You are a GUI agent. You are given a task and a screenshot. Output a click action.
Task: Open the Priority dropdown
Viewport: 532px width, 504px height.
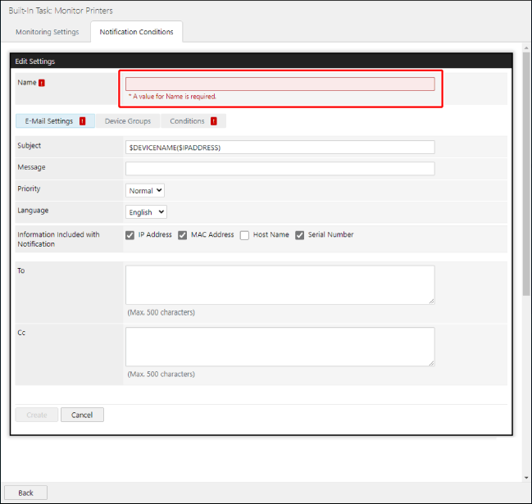coord(146,190)
